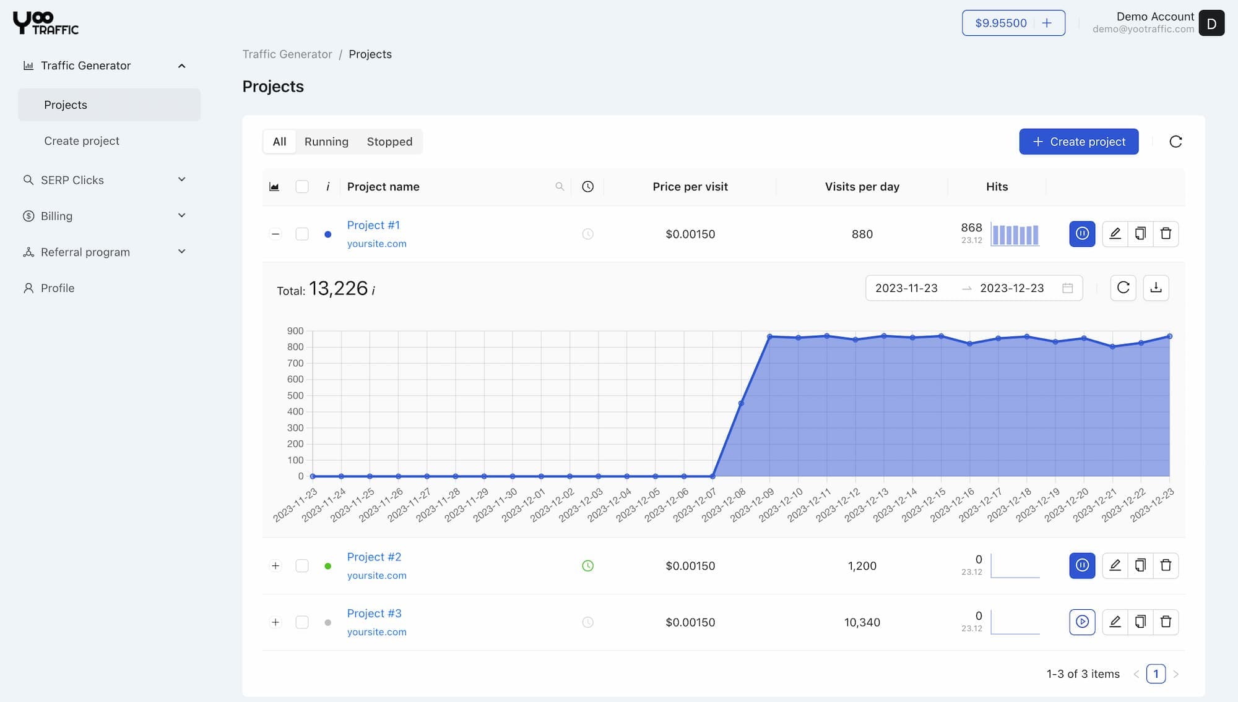Download the chart data for Project #1

pyautogui.click(x=1156, y=288)
